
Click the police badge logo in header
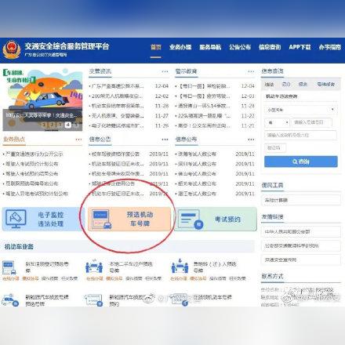coord(12,49)
